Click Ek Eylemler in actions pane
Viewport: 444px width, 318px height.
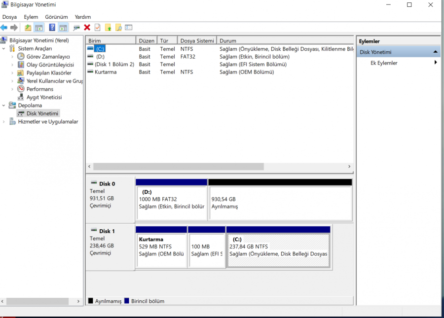[x=384, y=63]
